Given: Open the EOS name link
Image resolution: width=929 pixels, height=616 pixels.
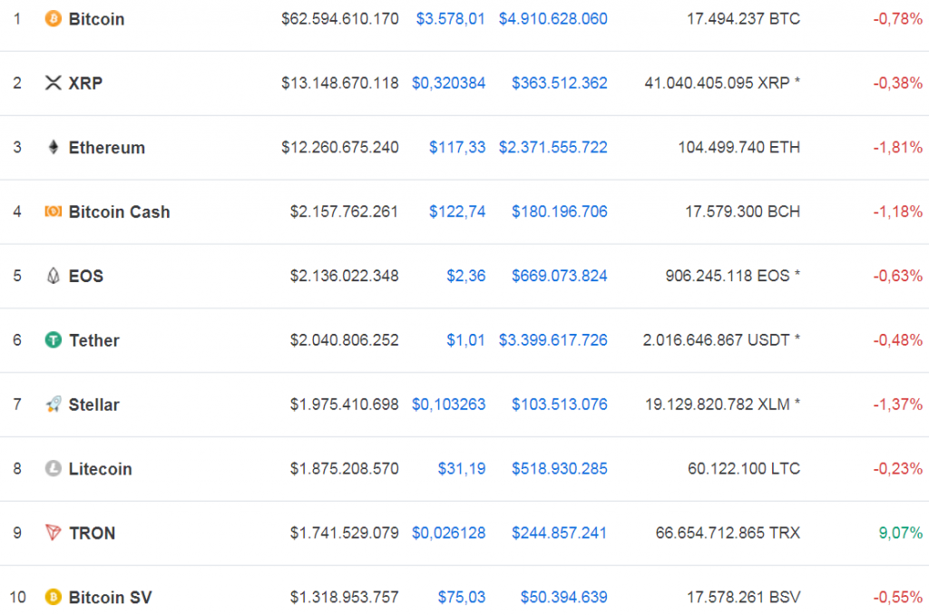Looking at the screenshot, I should [x=86, y=276].
